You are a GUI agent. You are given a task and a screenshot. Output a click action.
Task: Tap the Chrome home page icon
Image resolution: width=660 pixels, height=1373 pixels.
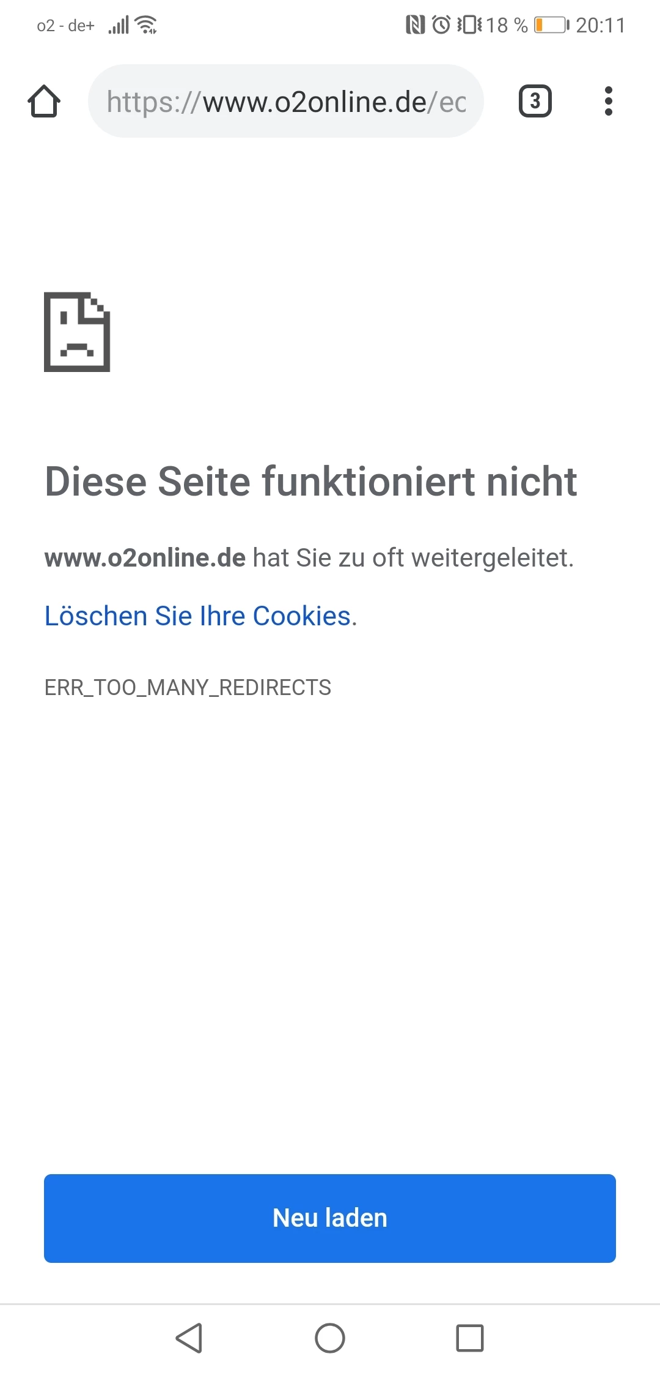pos(44,101)
